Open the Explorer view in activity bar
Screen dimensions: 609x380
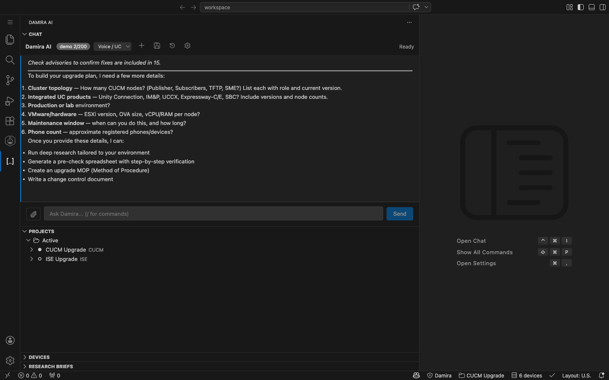tap(10, 40)
